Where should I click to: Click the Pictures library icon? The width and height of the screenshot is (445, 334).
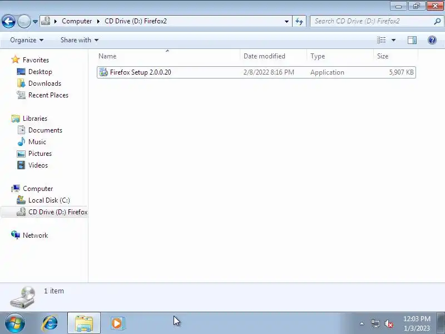coord(21,154)
